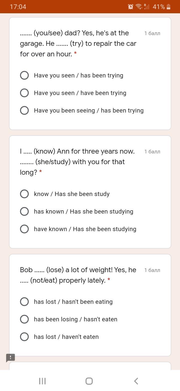This screenshot has width=180, height=391.
Task: Tap the '1 балл' label on first question
Action: [152, 33]
